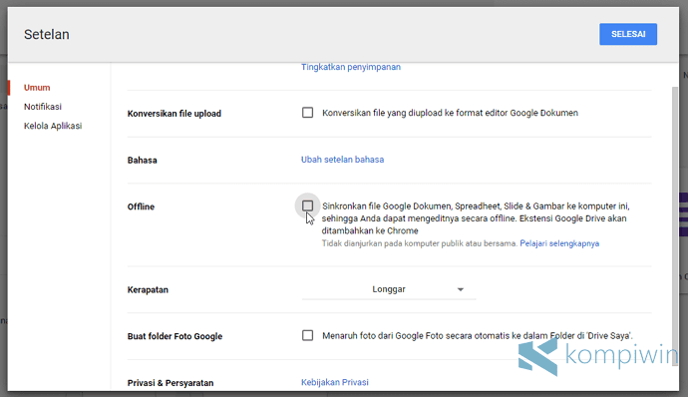This screenshot has height=397, width=688.
Task: Open the Kelola Aplikasi tab
Action: 53,126
